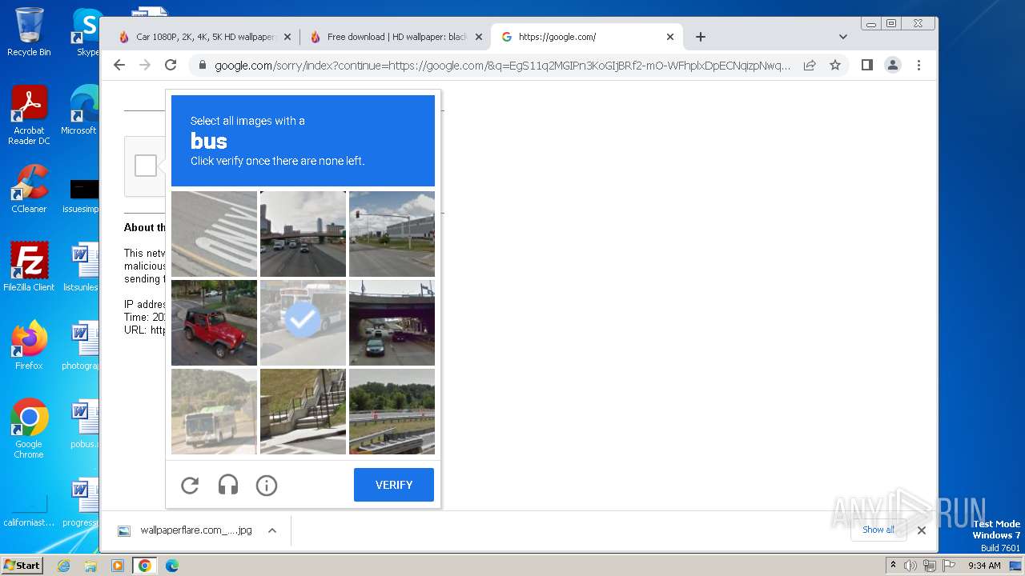This screenshot has width=1025, height=576.
Task: Open the Chrome profile avatar
Action: (x=893, y=65)
